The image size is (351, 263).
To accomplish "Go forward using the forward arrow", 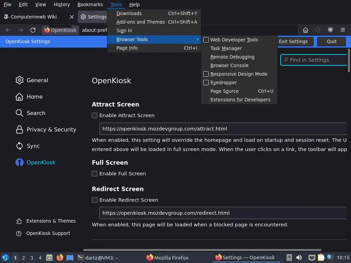I will coord(20,30).
